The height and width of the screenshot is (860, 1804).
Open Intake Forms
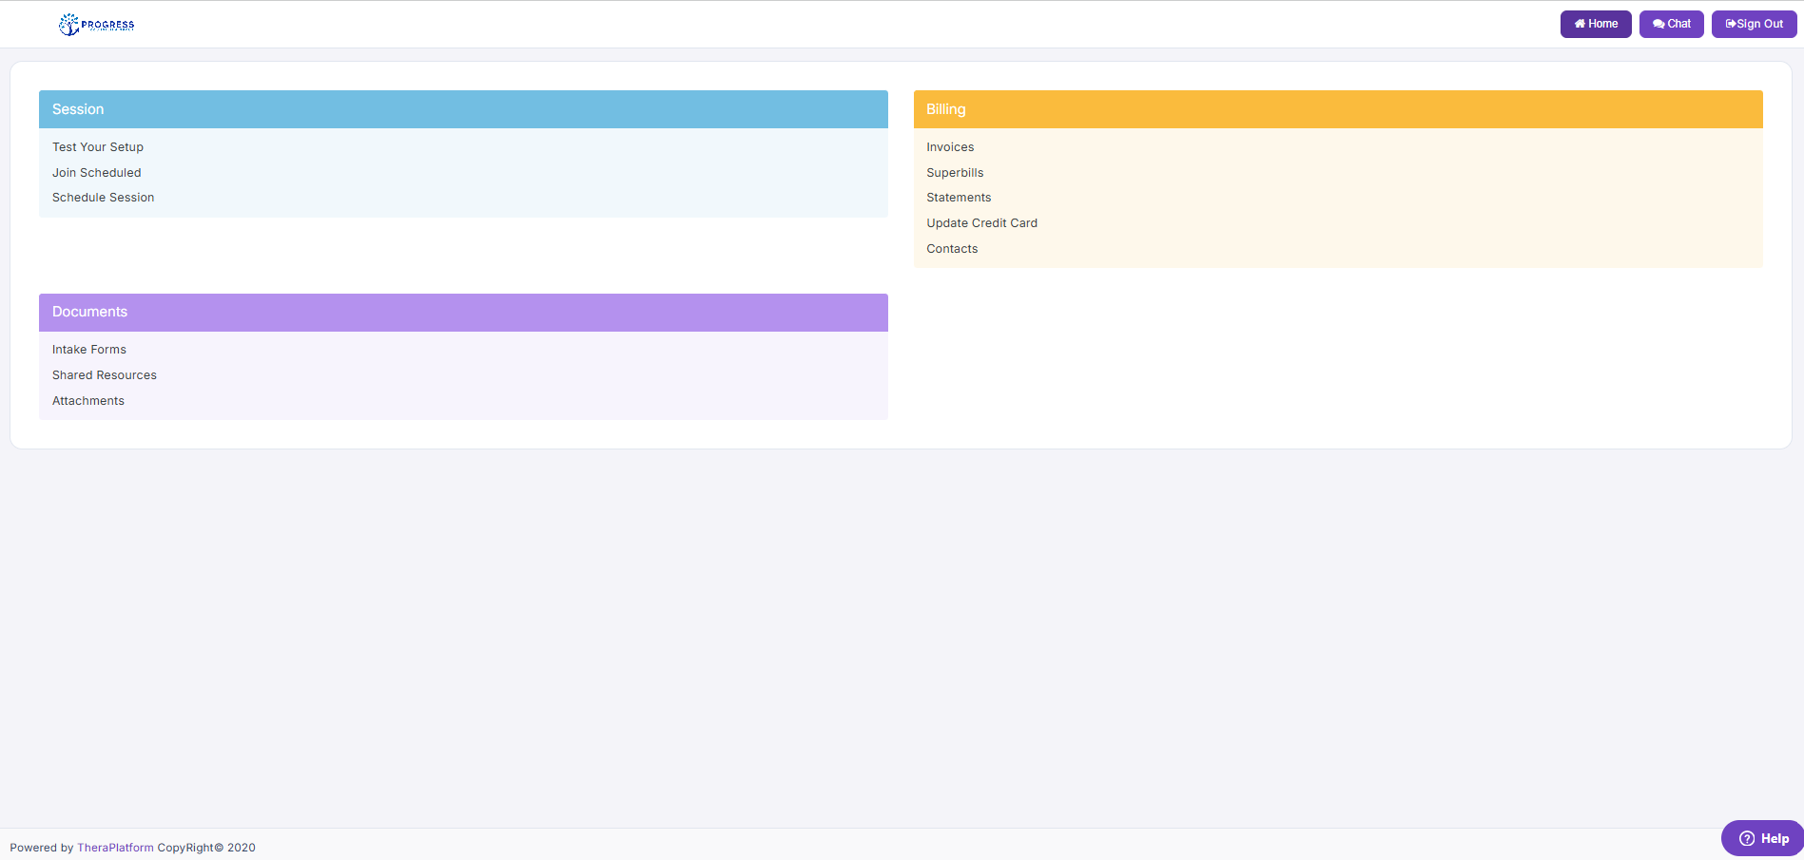(x=89, y=350)
